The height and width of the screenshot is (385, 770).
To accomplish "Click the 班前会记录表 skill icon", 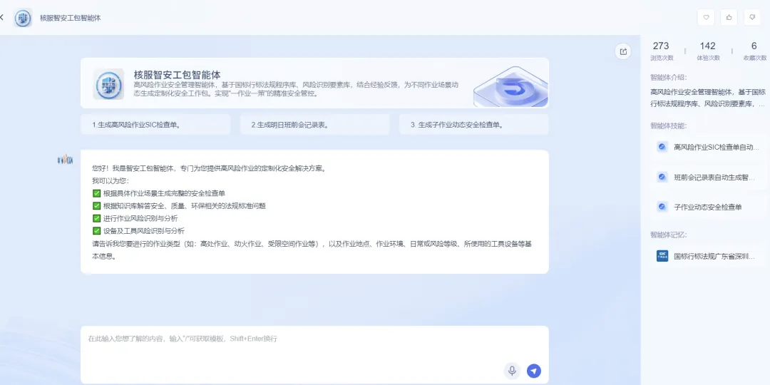I will point(662,177).
